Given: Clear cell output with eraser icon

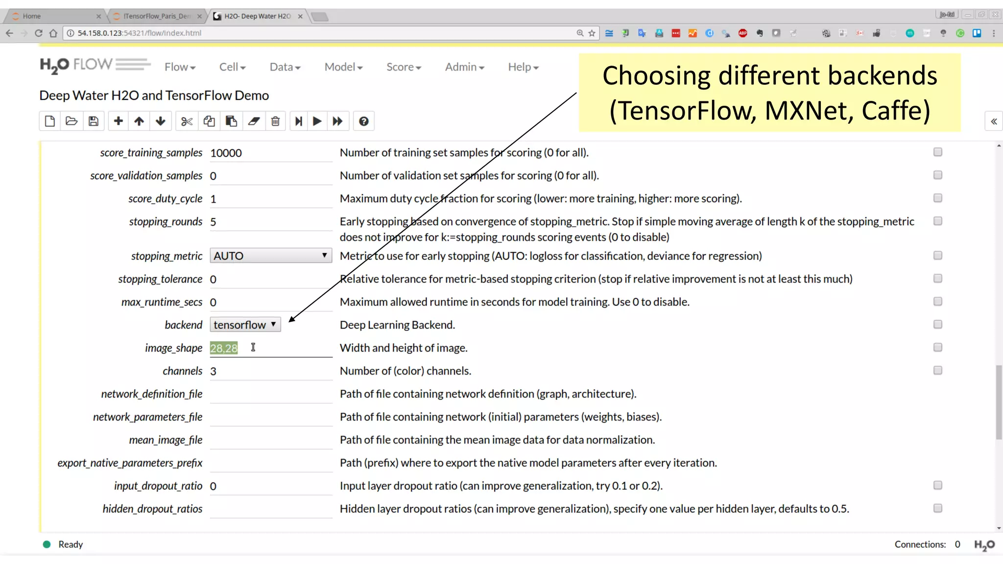Looking at the screenshot, I should 254,121.
